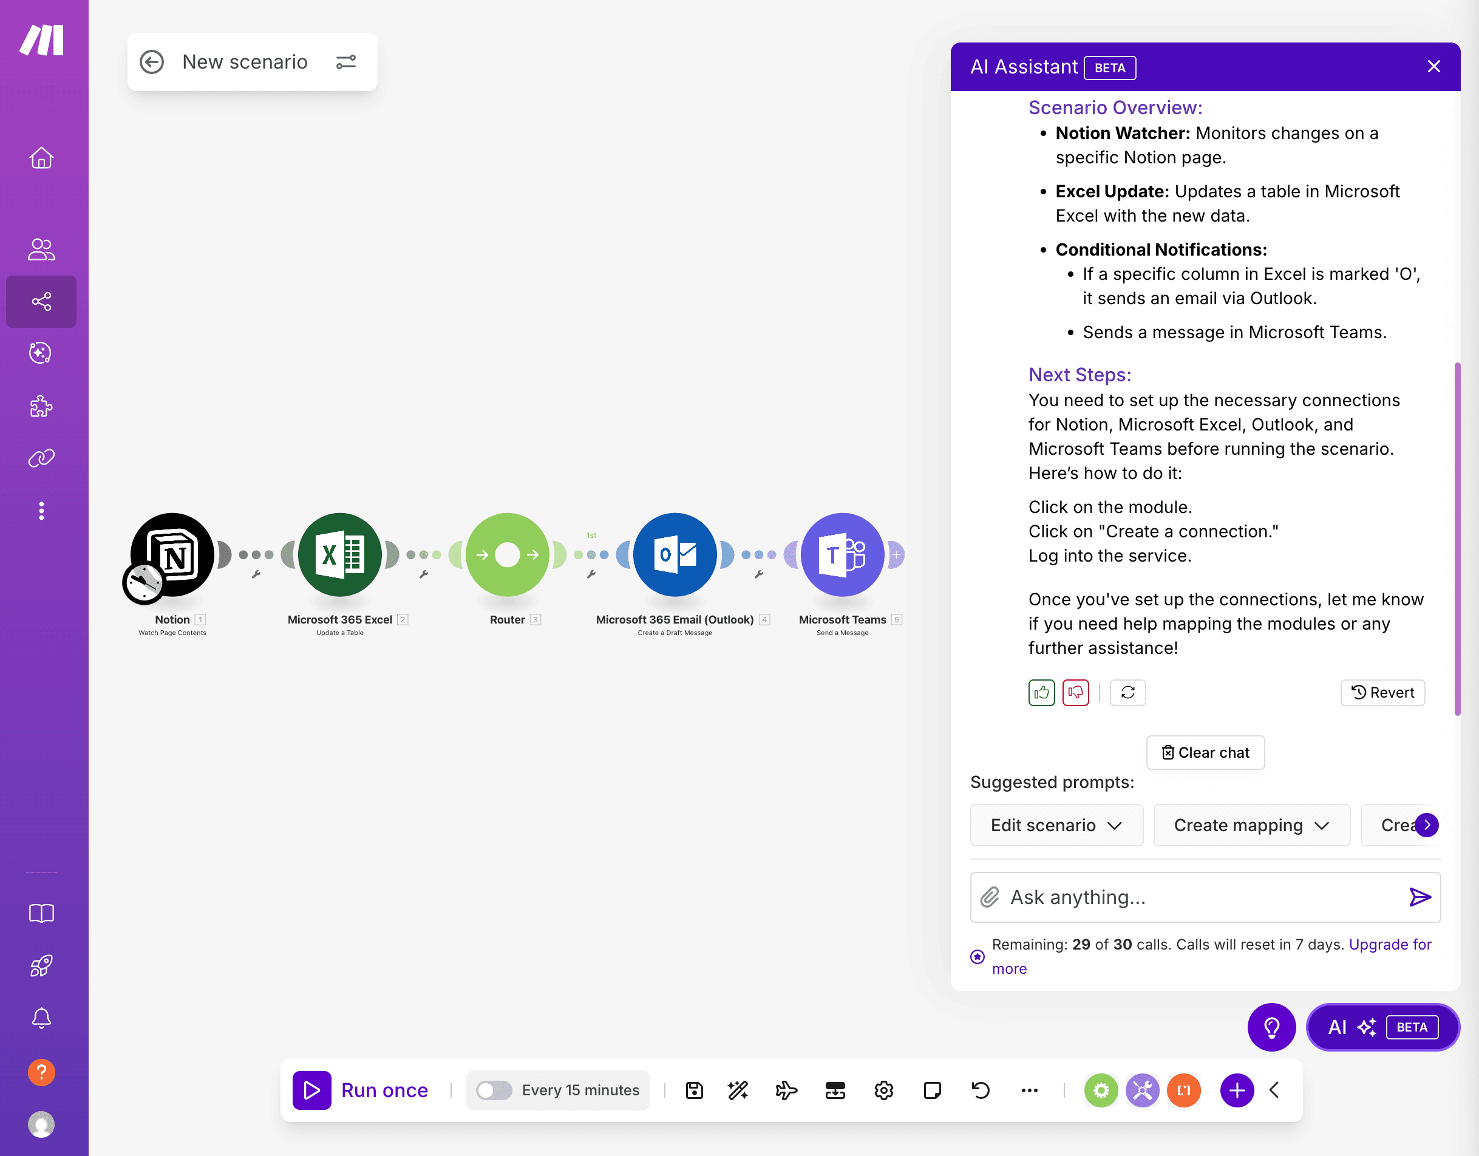The height and width of the screenshot is (1156, 1479).
Task: Select the Microsoft 365 Excel module
Action: click(340, 555)
